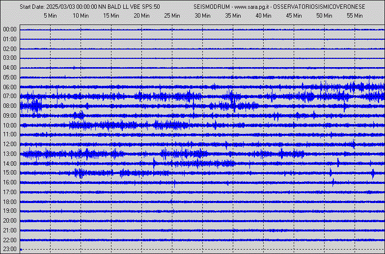Click the 35 Min column header
The height and width of the screenshot is (254, 385).
(233, 16)
